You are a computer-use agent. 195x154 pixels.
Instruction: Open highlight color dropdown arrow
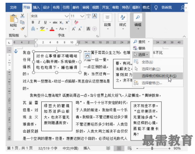47,29
